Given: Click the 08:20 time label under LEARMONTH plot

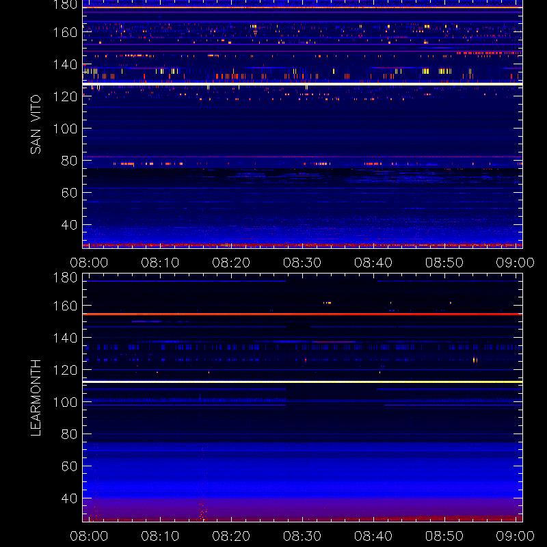Looking at the screenshot, I should coord(231,536).
